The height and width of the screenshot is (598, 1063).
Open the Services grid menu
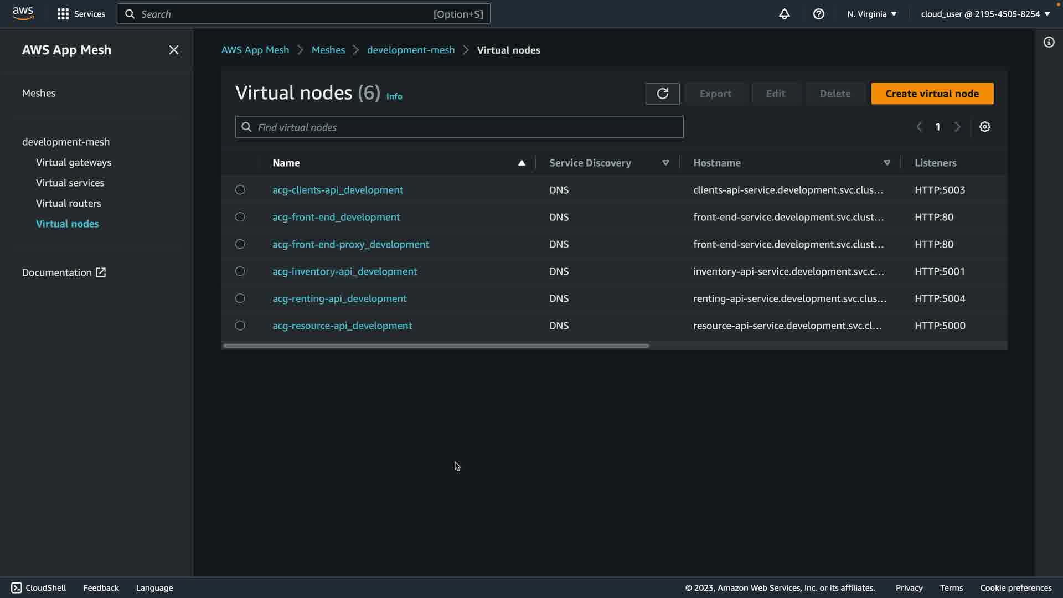[x=81, y=14]
